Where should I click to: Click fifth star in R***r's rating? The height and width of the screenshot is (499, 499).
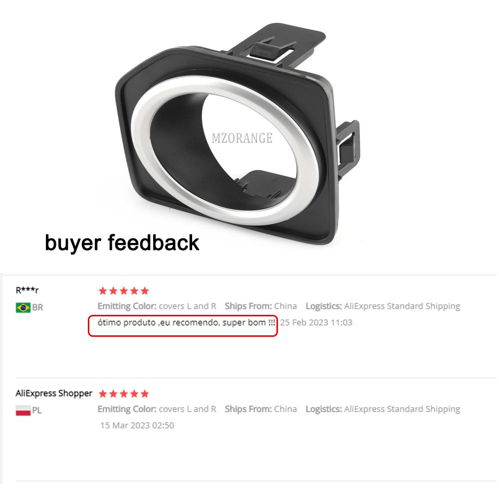[145, 290]
